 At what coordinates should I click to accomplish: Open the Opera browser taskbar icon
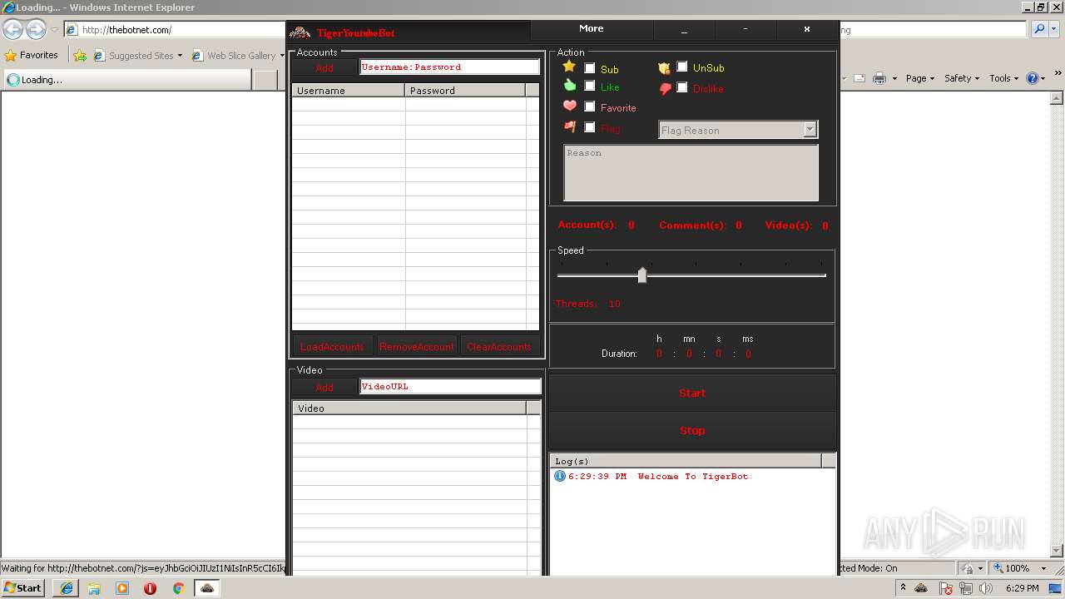(x=150, y=588)
